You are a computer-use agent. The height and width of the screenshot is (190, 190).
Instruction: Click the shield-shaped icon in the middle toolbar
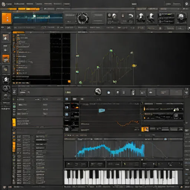(118, 92)
